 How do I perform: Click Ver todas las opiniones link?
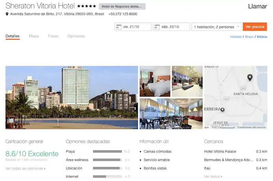click(25, 169)
